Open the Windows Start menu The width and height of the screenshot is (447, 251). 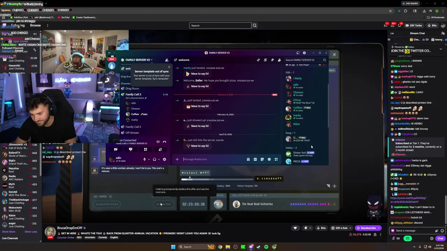tap(173, 247)
